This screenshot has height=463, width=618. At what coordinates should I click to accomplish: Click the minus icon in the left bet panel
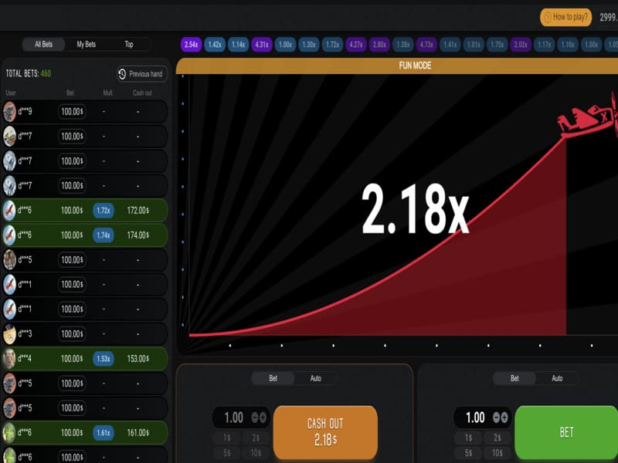(x=255, y=417)
